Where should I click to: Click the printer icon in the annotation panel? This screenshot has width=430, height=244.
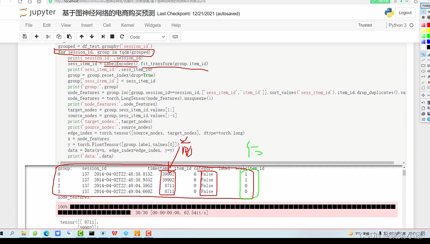pos(424,114)
